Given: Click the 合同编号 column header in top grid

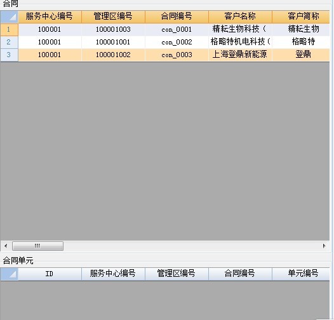Looking at the screenshot, I should [x=177, y=17].
